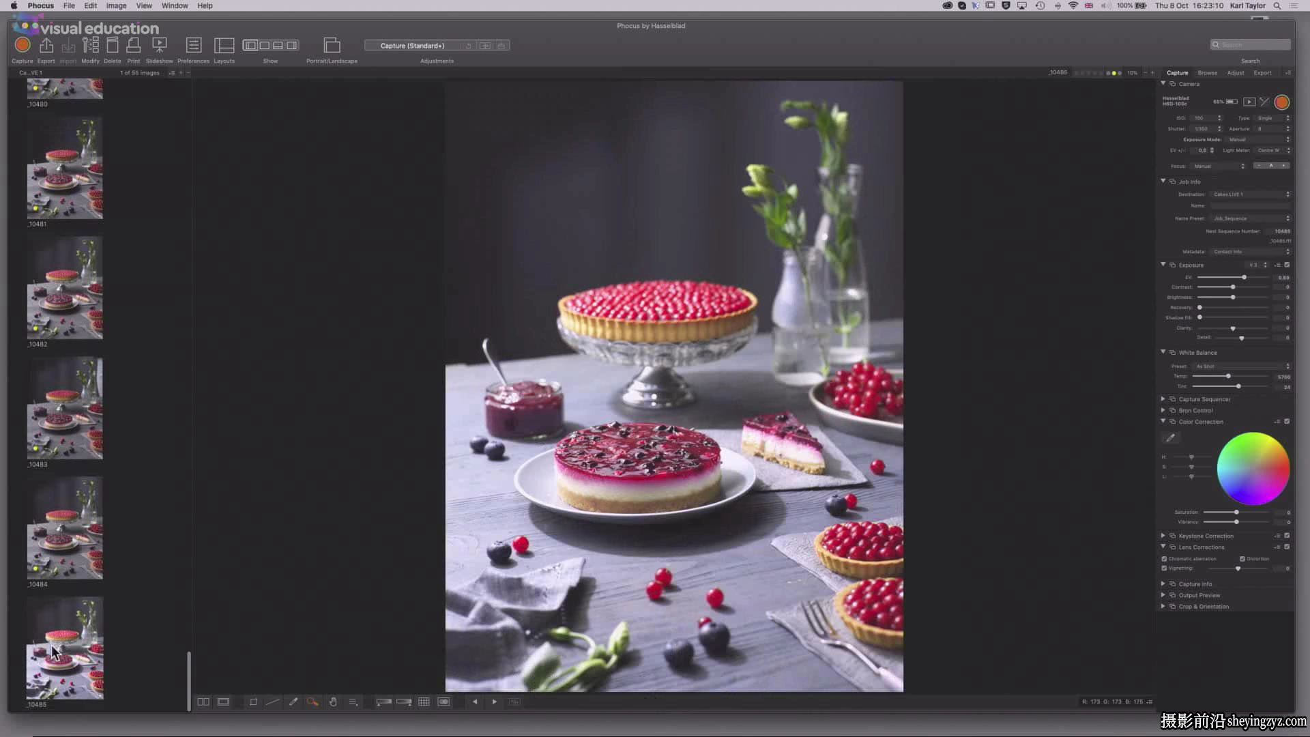Screen dimensions: 1310x737
Task: Select the straighten line tool
Action: 273,702
